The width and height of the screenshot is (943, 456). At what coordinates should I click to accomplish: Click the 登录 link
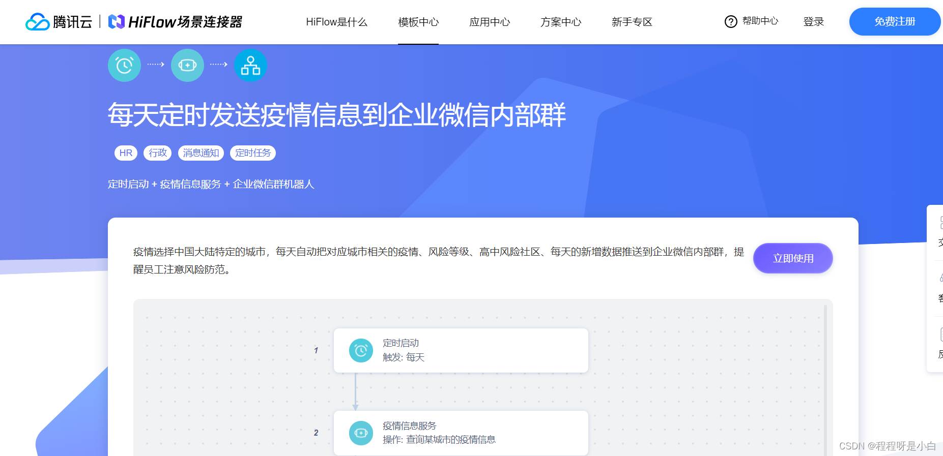[813, 22]
